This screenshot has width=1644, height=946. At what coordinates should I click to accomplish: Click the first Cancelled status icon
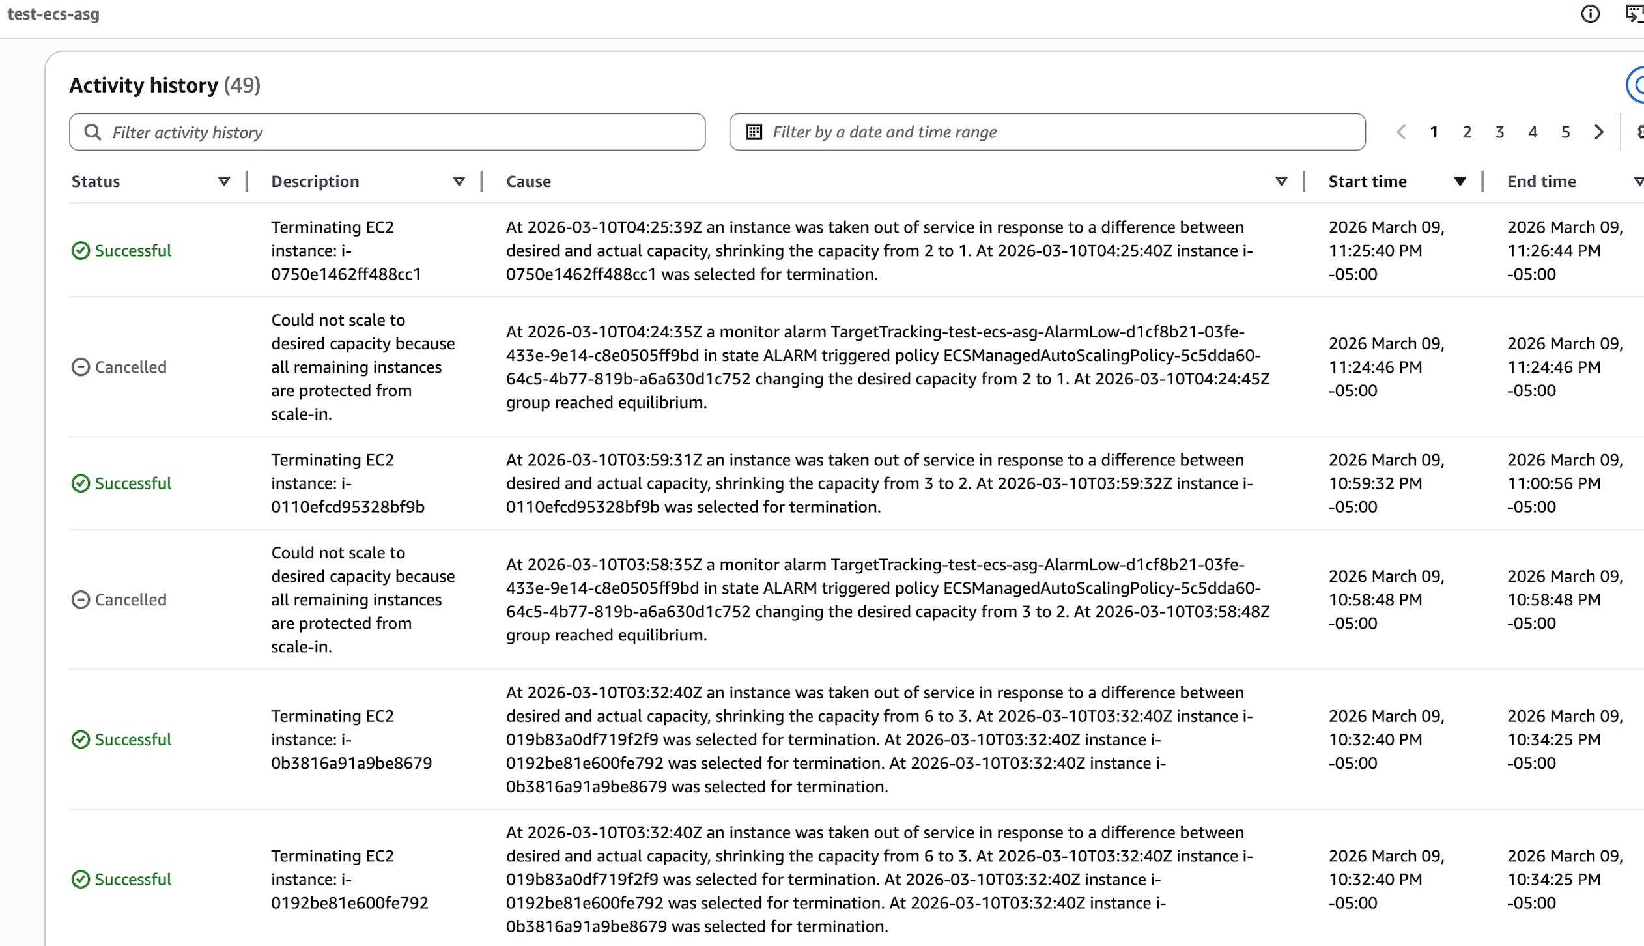tap(80, 367)
